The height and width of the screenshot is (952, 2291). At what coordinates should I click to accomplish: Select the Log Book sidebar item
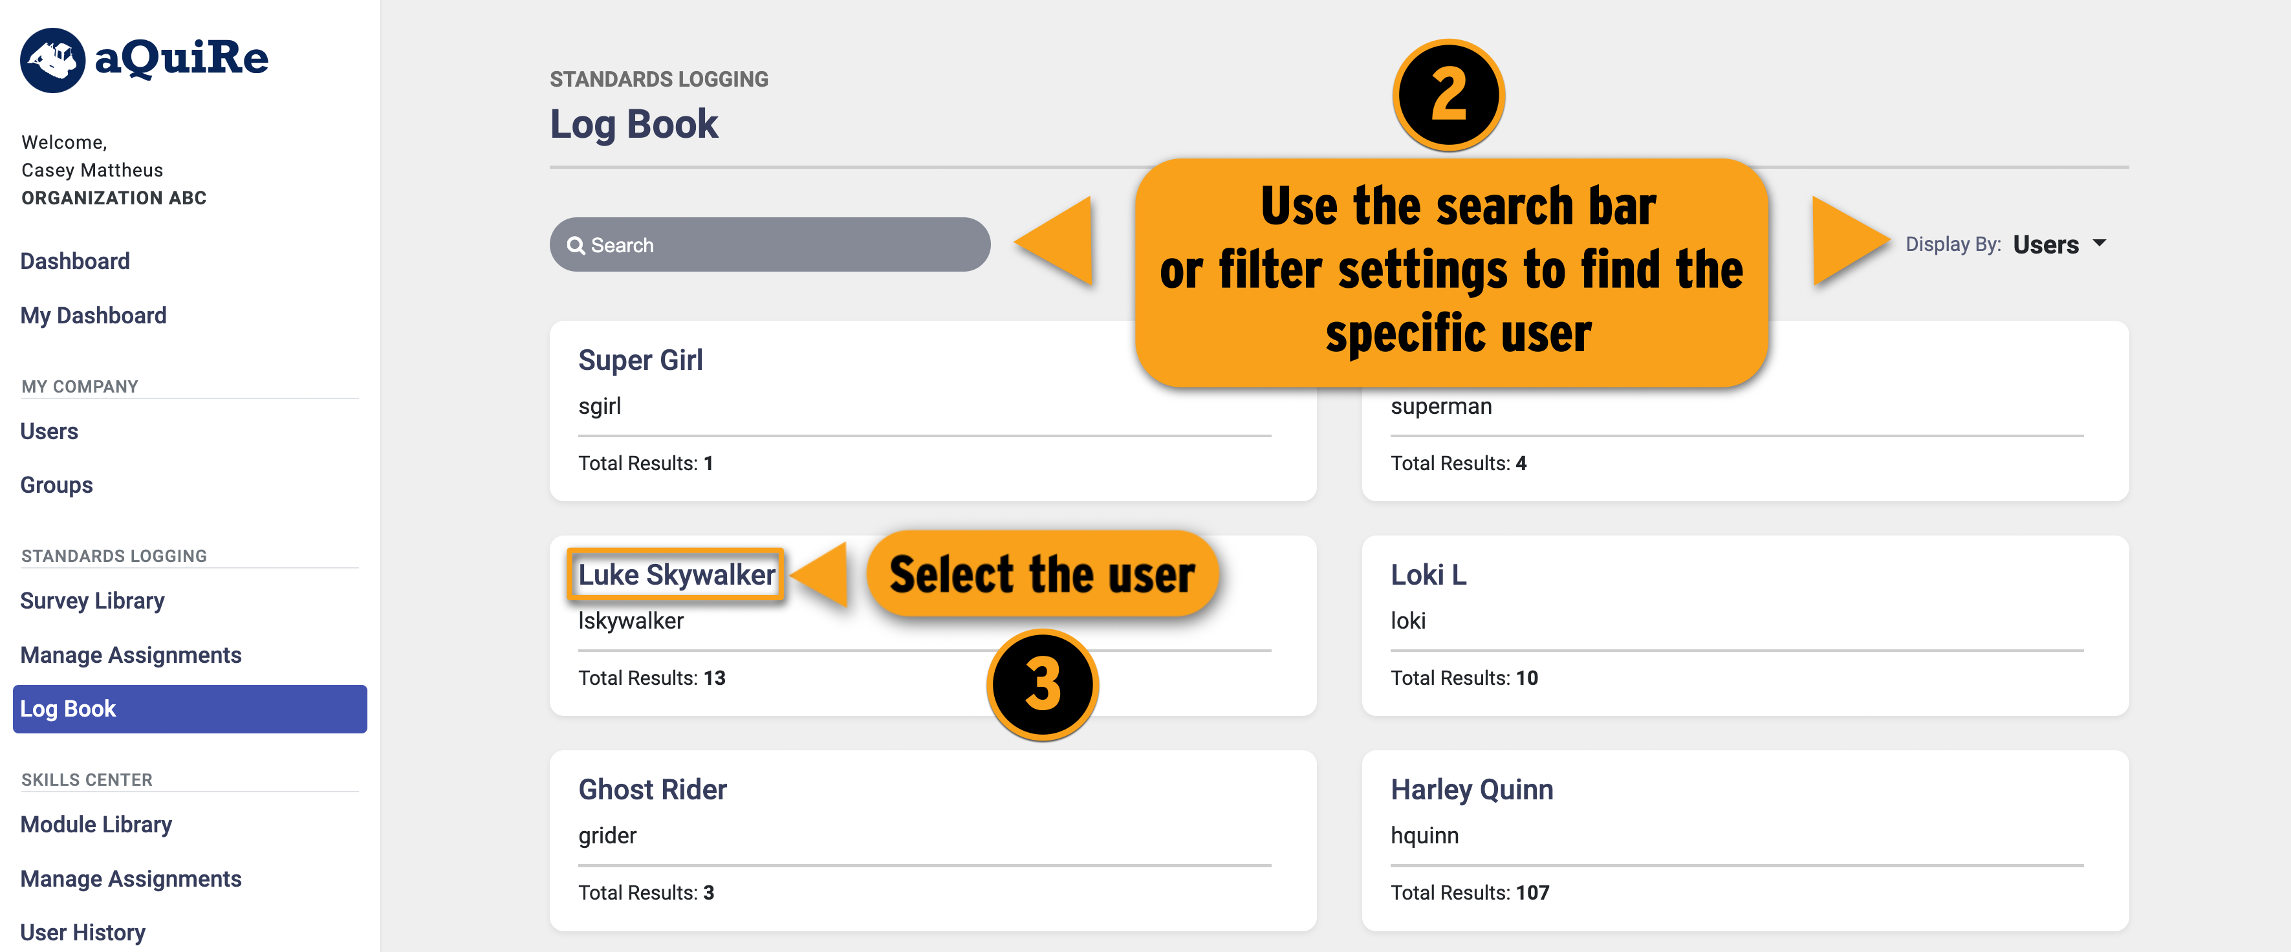pos(190,708)
